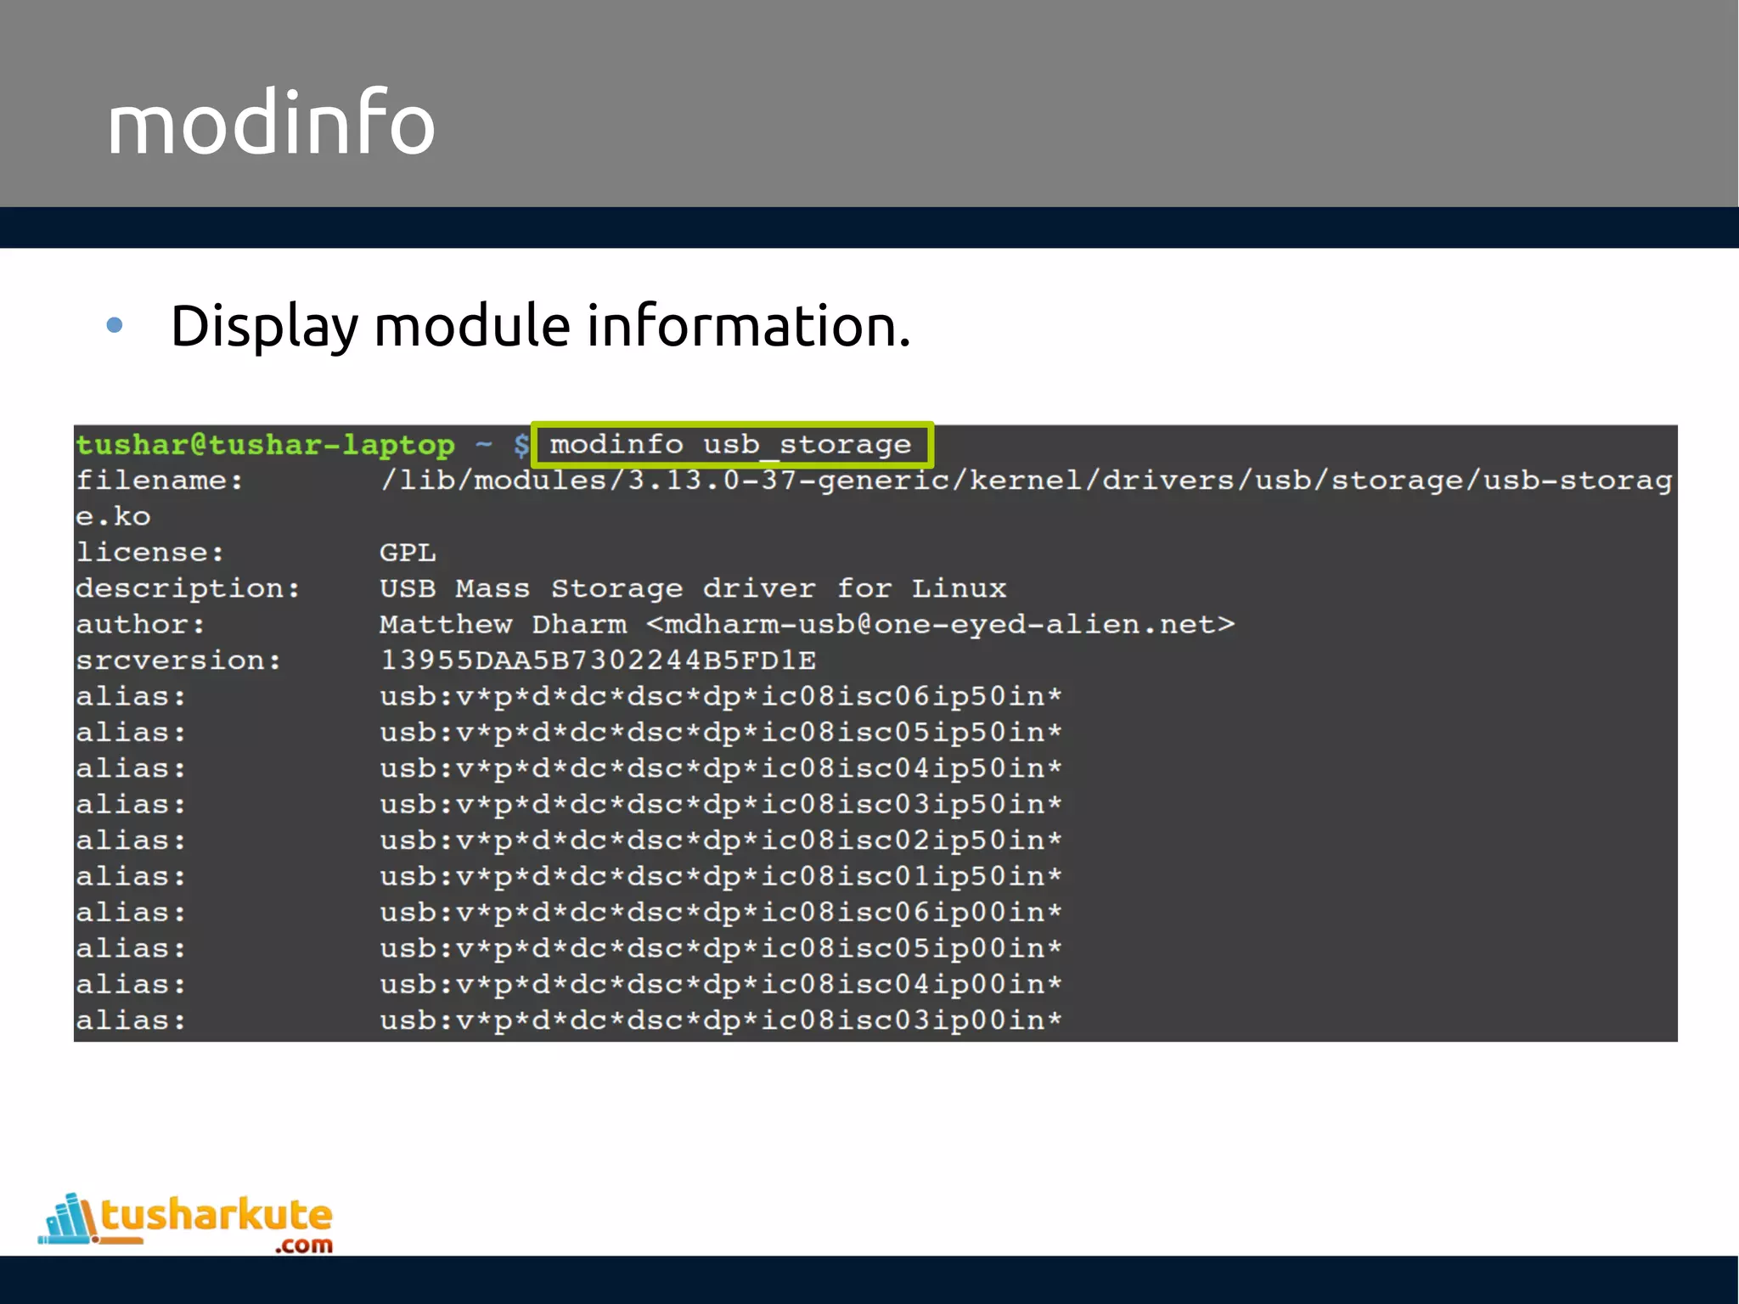The width and height of the screenshot is (1739, 1304).
Task: Click the '.com' text in logo
Action: click(x=304, y=1245)
